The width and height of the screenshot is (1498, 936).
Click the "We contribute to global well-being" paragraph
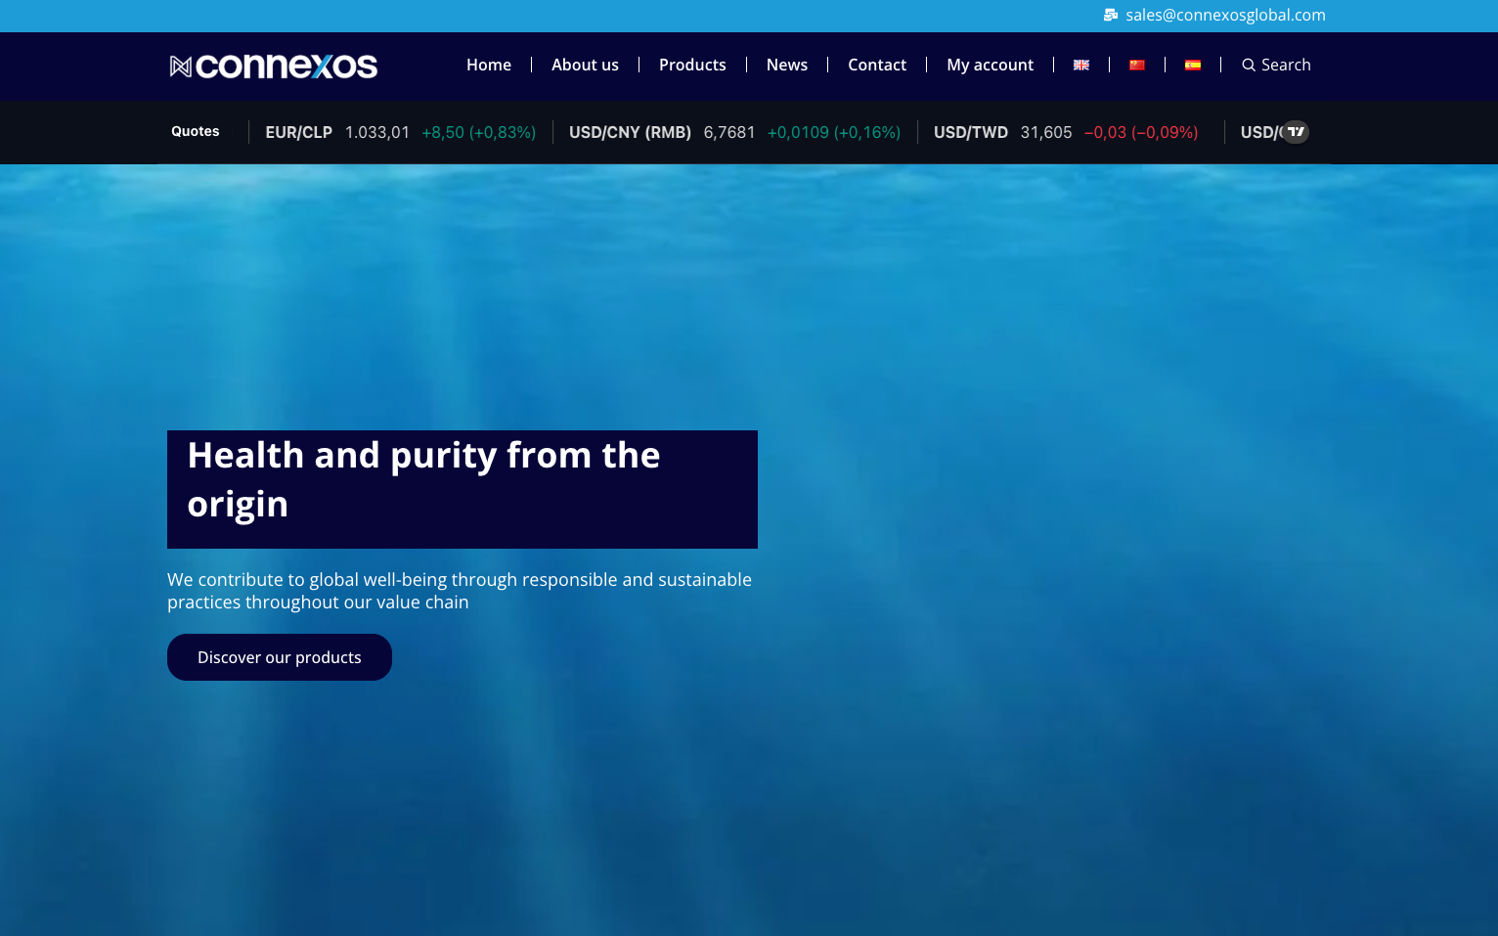coord(460,591)
